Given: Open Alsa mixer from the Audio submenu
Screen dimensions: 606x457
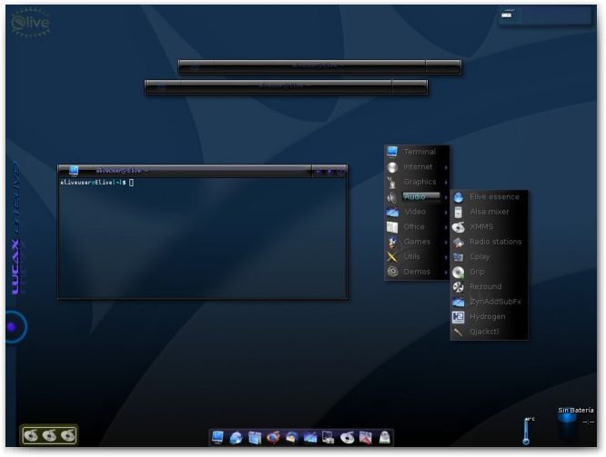Looking at the screenshot, I should tap(490, 212).
